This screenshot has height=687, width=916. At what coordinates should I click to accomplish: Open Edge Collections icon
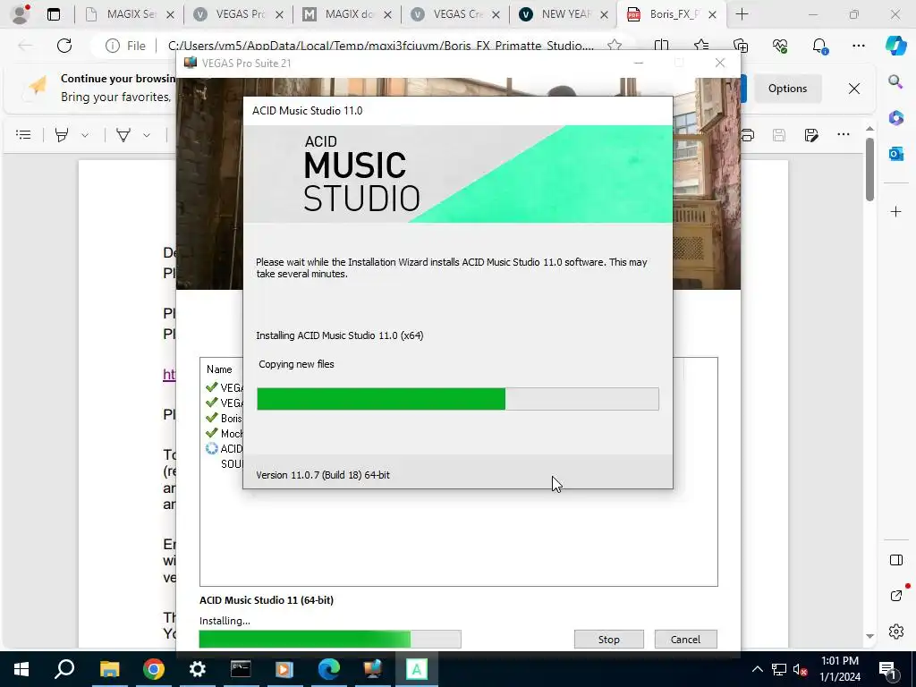click(740, 45)
